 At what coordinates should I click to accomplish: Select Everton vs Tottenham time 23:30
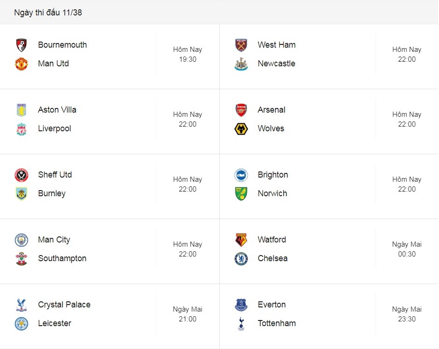coord(407,319)
